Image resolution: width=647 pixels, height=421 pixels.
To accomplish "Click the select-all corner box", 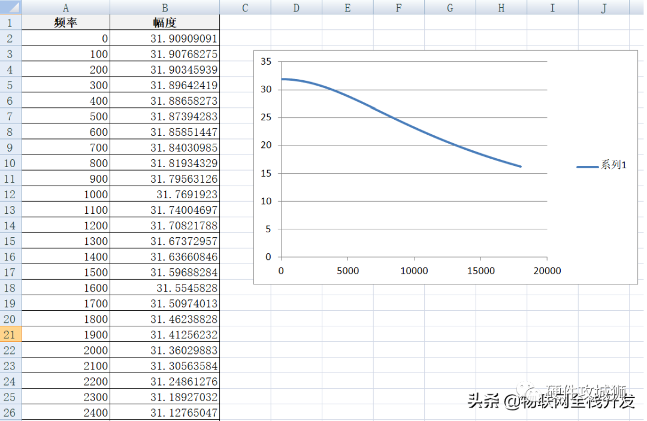I will [x=10, y=7].
